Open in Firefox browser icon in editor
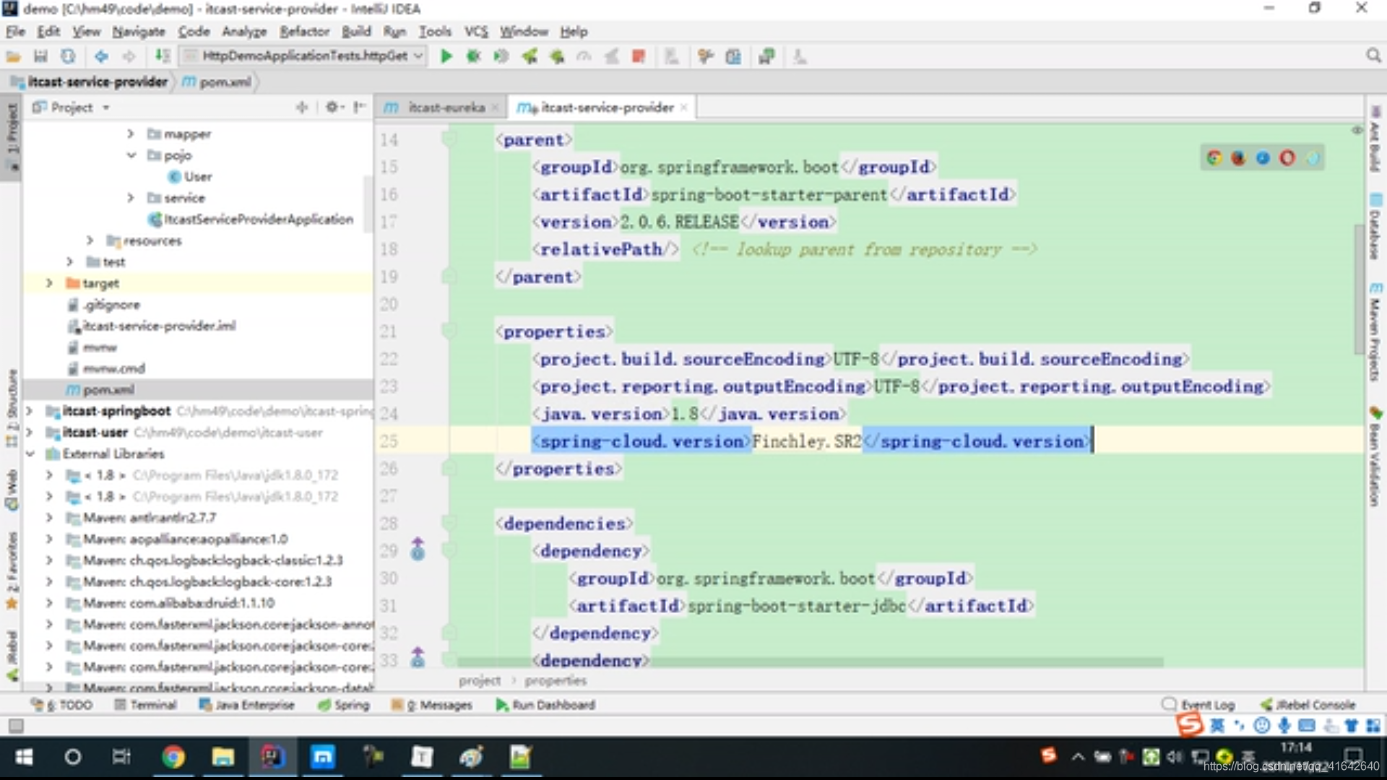This screenshot has width=1387, height=780. click(x=1239, y=157)
